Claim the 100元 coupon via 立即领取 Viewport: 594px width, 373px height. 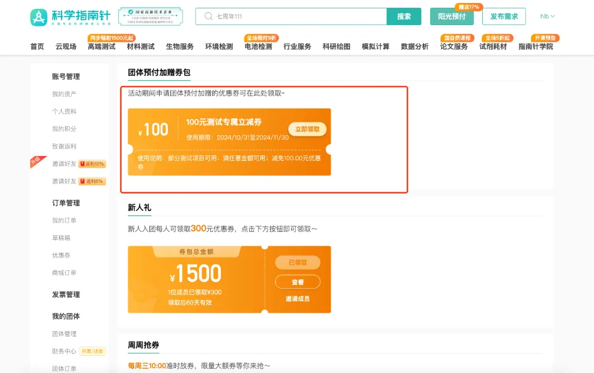pyautogui.click(x=307, y=129)
